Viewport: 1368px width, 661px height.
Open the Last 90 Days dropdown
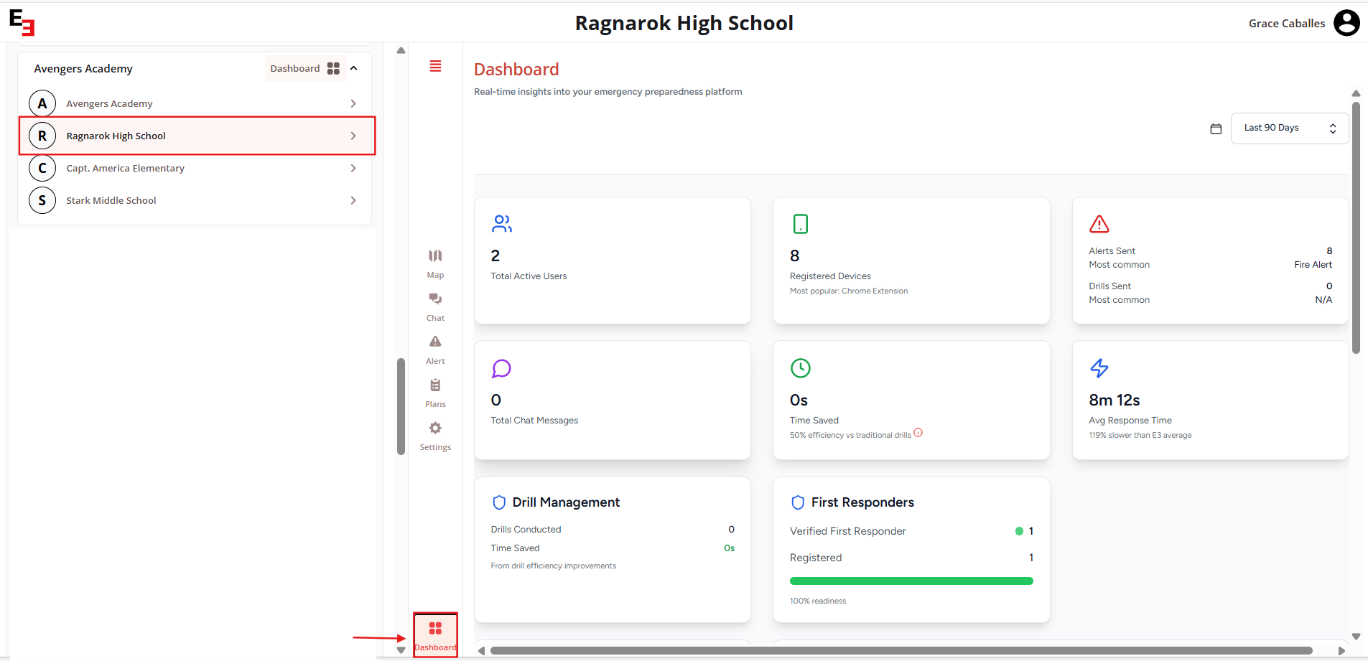[x=1290, y=128]
